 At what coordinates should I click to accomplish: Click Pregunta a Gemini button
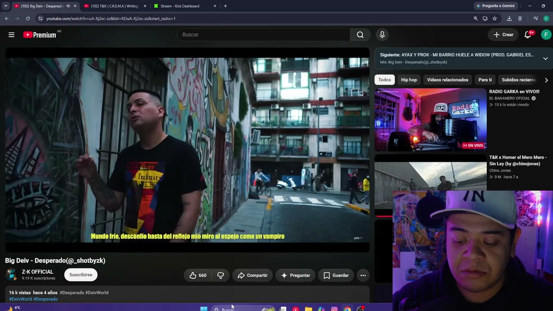coord(495,6)
